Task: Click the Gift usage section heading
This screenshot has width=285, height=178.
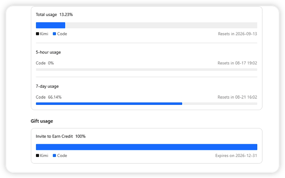Action: [x=42, y=121]
